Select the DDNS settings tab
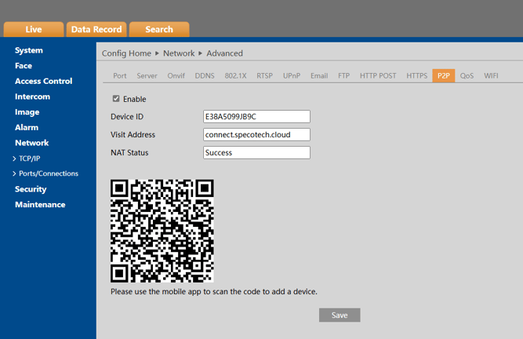Image resolution: width=523 pixels, height=339 pixels. 205,76
